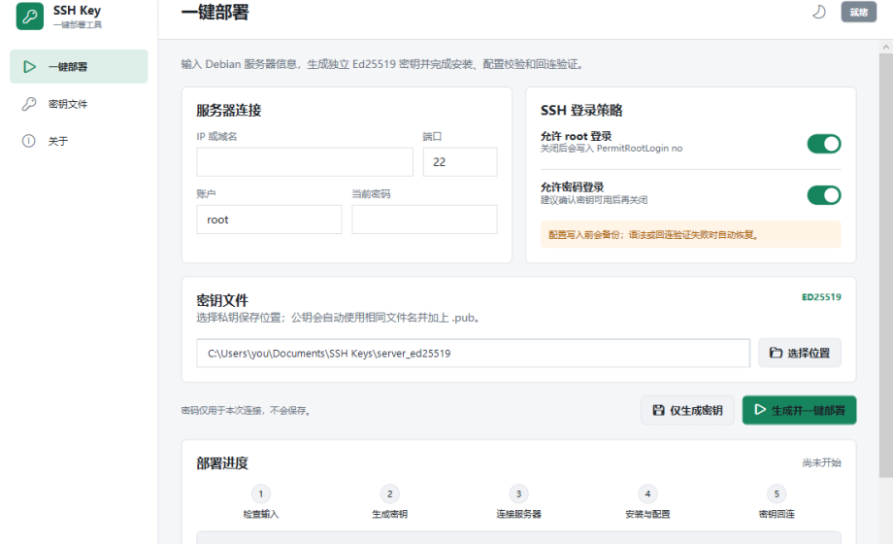Toggle the 允许 root 登录 switch
This screenshot has height=544, width=893.
(x=824, y=144)
